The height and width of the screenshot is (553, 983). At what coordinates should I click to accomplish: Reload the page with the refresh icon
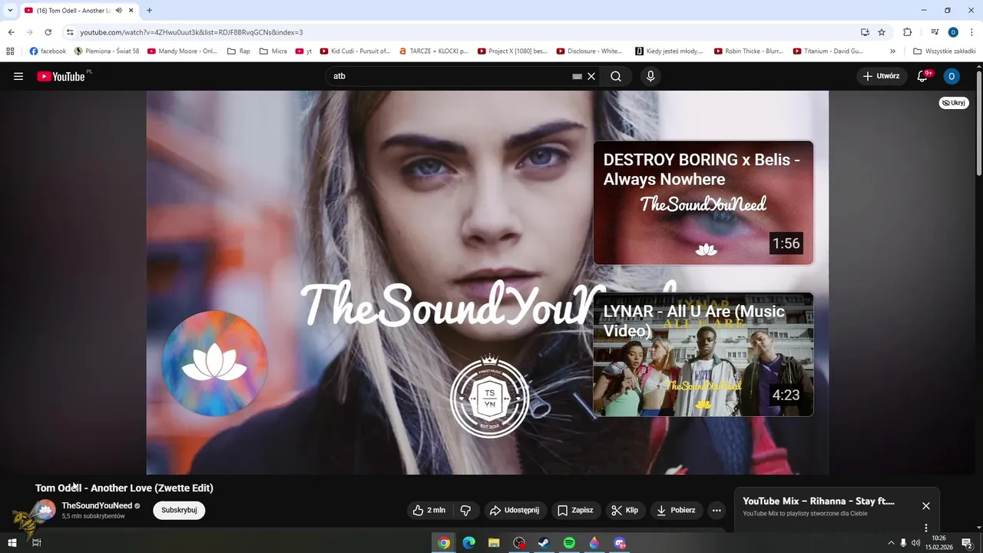tap(48, 32)
